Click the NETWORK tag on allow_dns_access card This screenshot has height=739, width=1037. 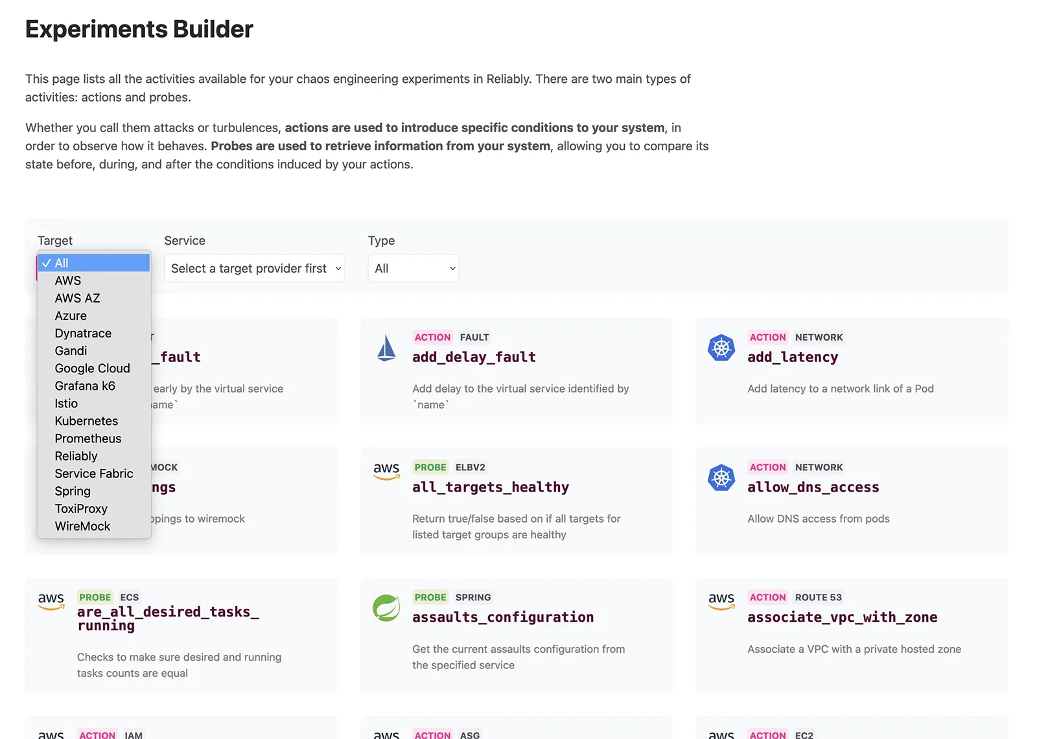[x=819, y=468]
